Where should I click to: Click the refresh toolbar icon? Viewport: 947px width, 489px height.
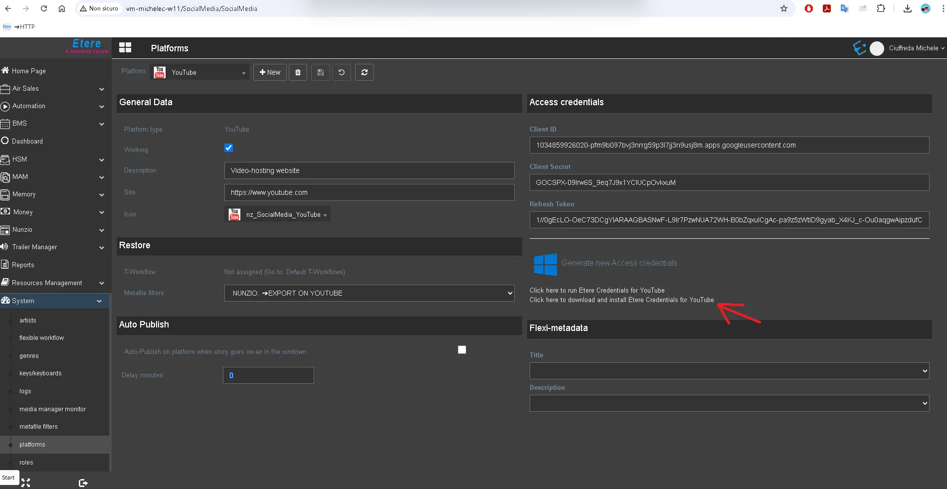(365, 72)
